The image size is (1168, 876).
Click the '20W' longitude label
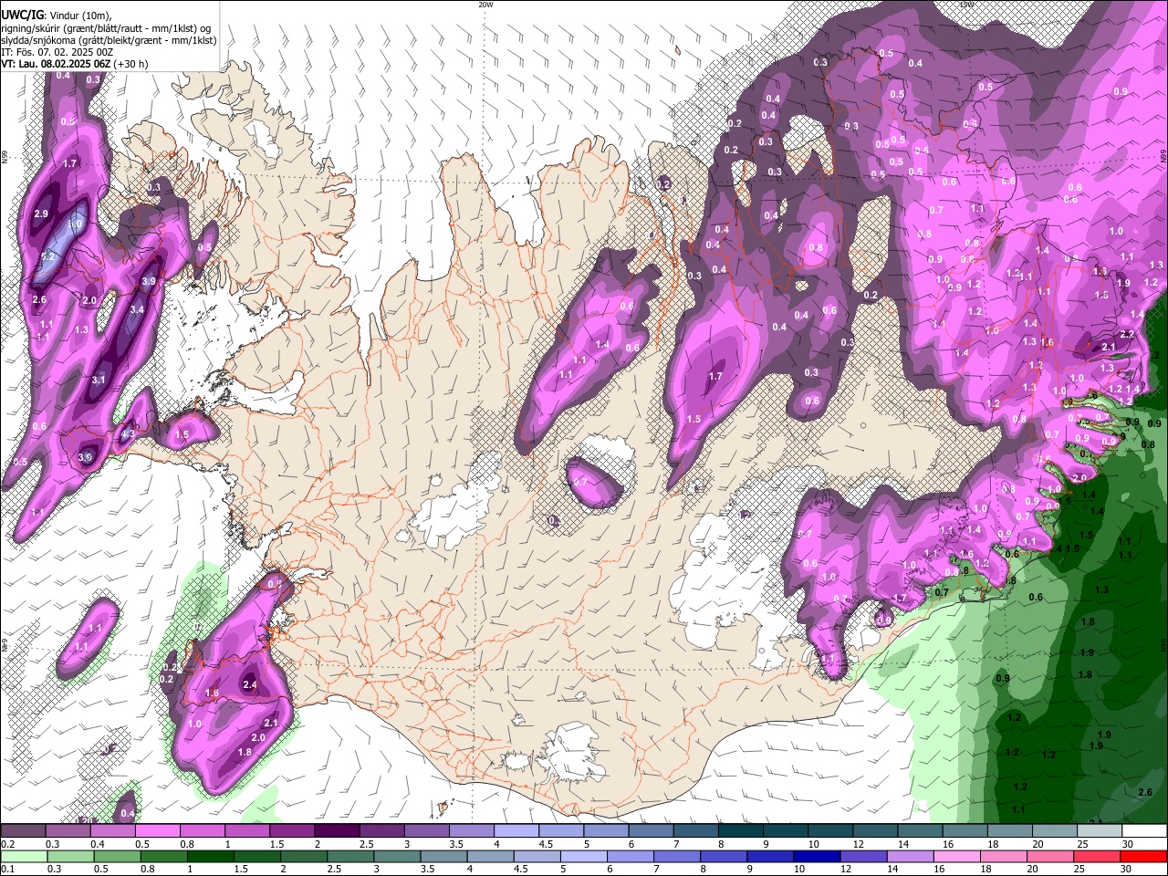click(485, 5)
